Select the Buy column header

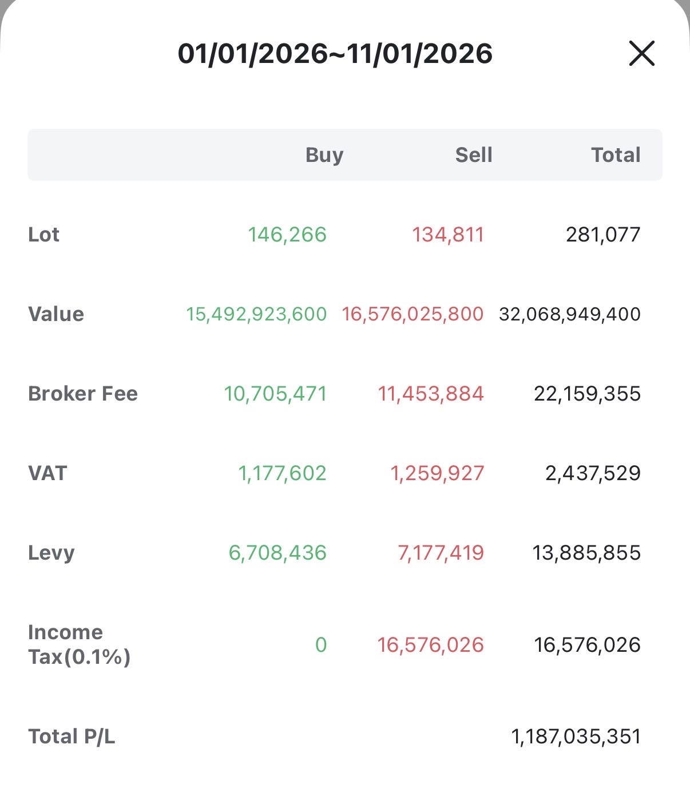324,155
